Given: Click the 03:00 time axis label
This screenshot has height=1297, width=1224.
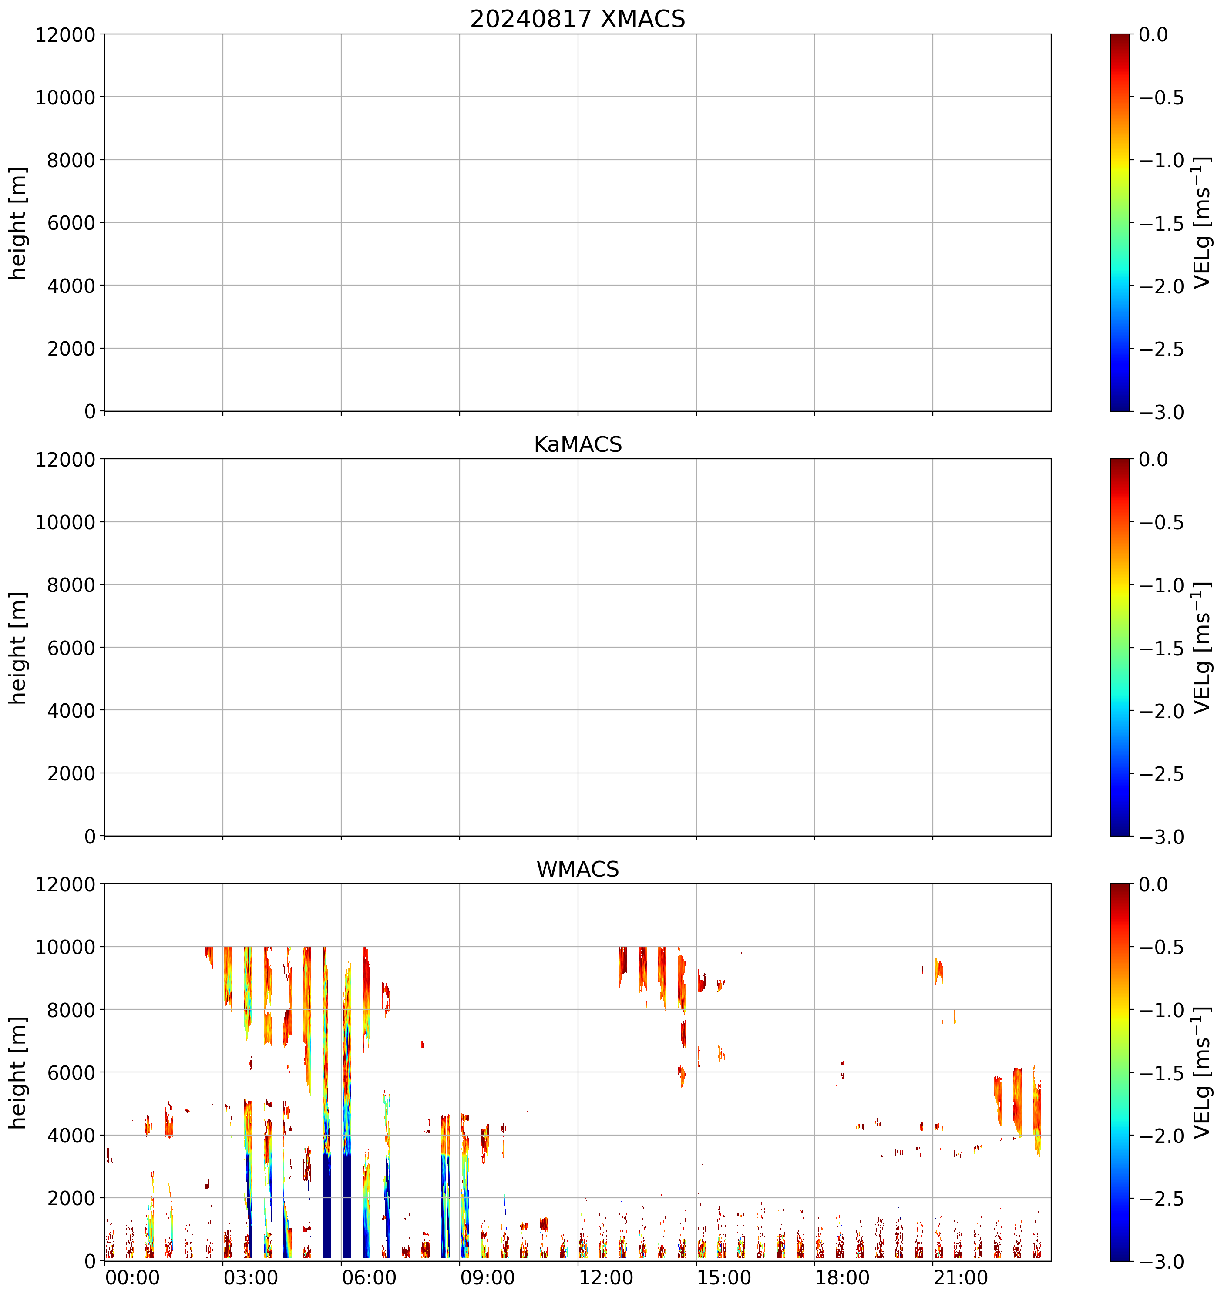Looking at the screenshot, I should tap(251, 1277).
